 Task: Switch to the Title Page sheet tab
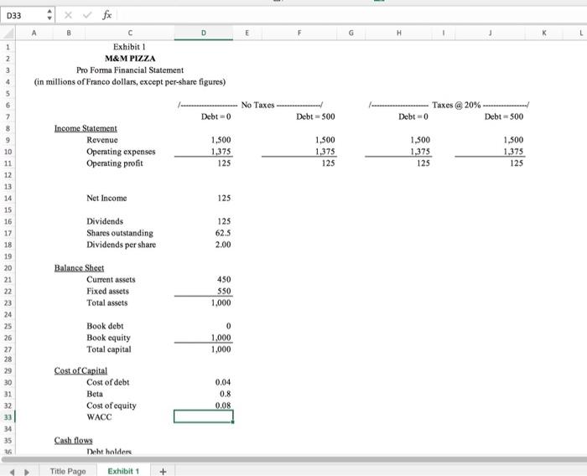click(68, 471)
